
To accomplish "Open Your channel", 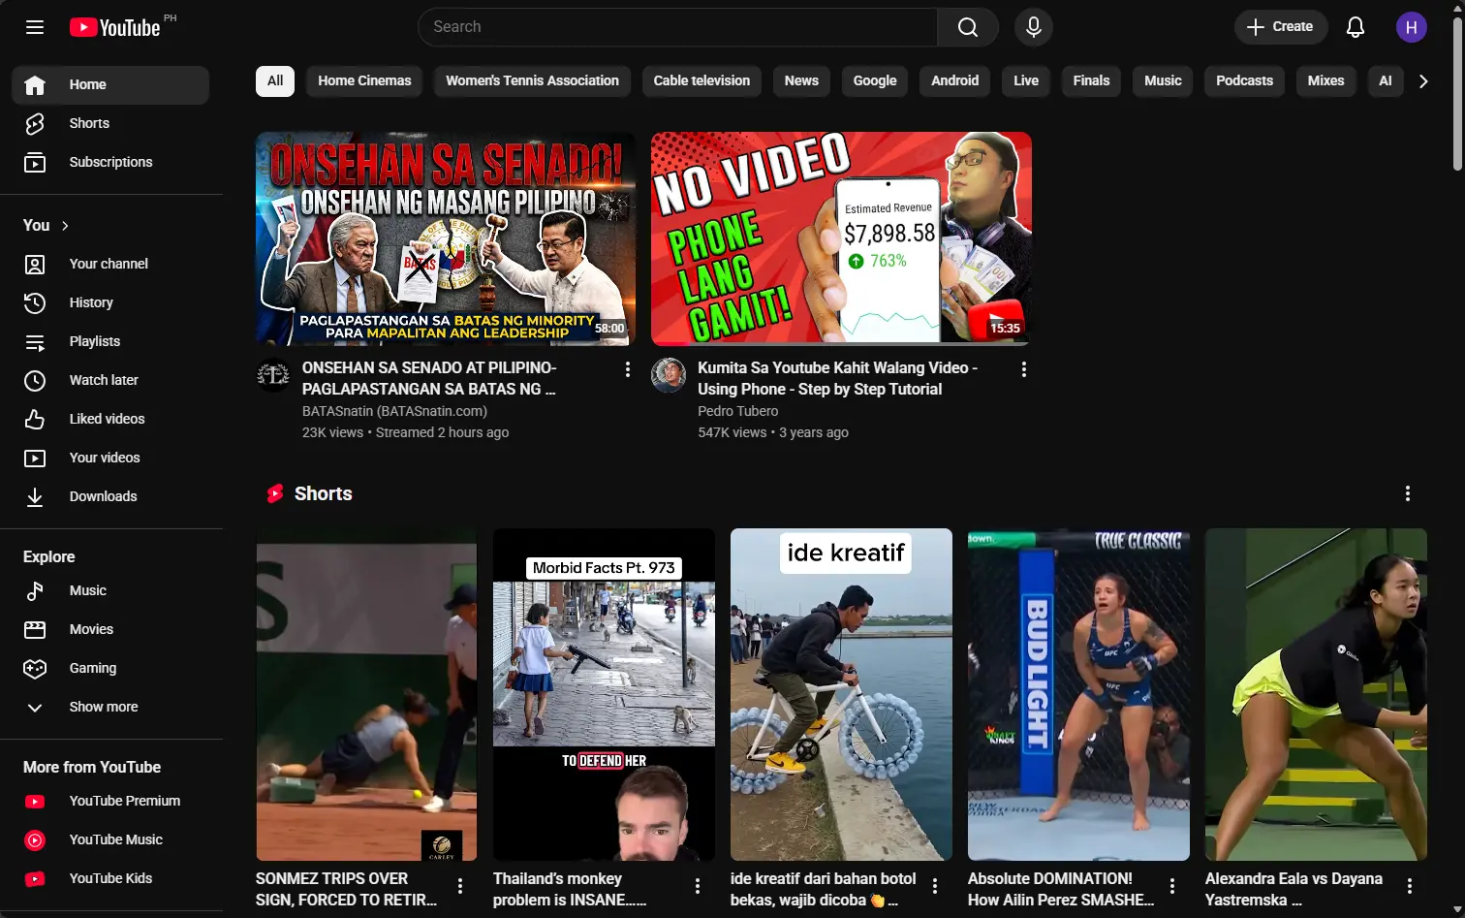I will click(110, 264).
